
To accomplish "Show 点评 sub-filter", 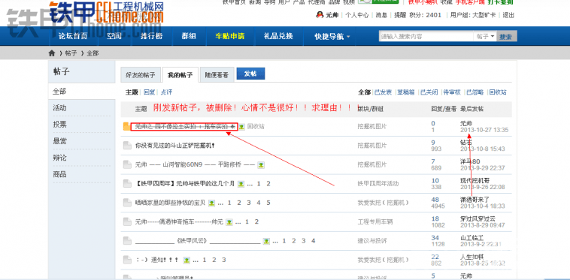I will click(166, 92).
